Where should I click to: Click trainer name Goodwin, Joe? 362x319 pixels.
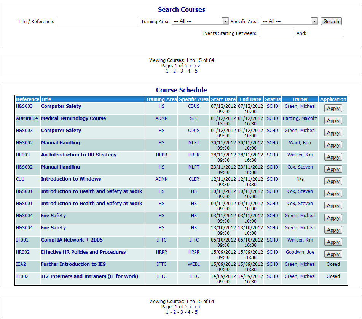300,252
